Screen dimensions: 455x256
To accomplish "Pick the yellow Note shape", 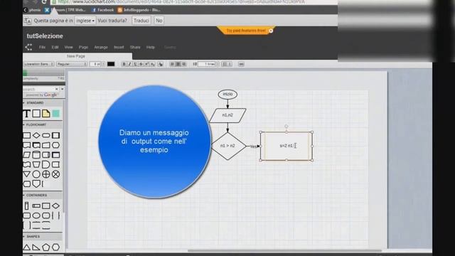I will point(45,114).
